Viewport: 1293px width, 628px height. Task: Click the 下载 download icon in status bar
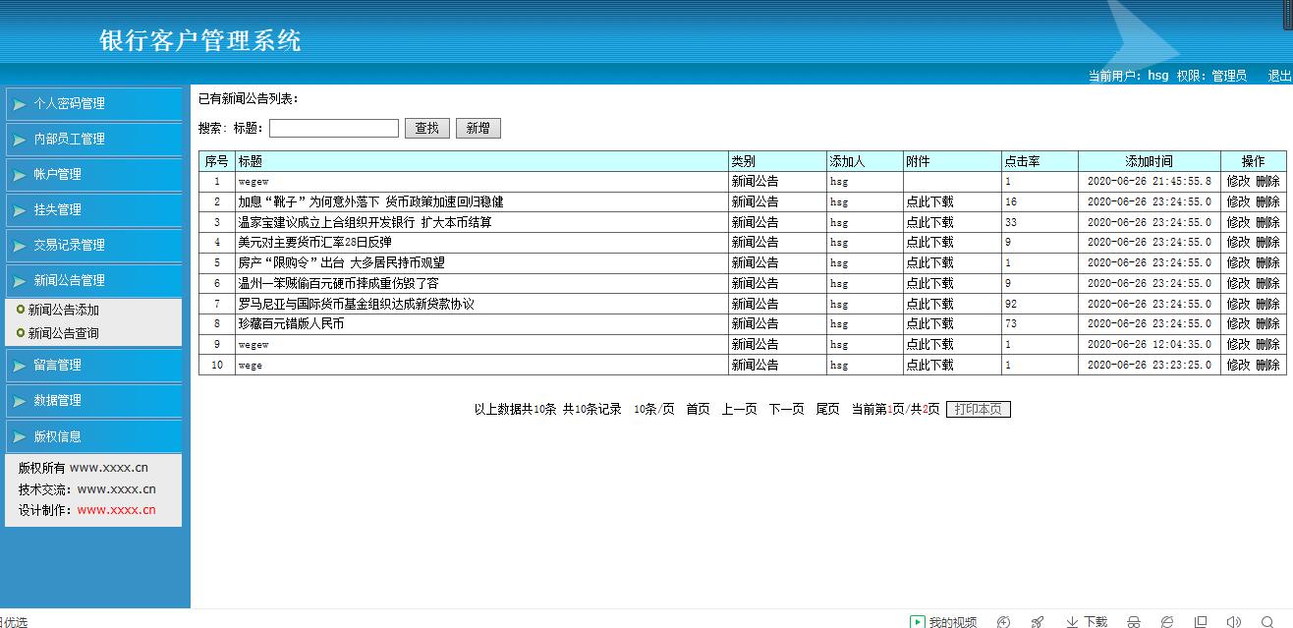click(1072, 621)
